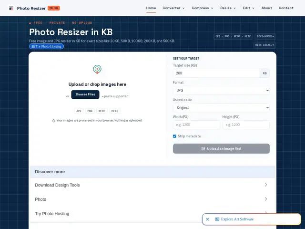Open Try Photo Hosting in Discover more
Screen dimensions: 305x229
pos(152,214)
